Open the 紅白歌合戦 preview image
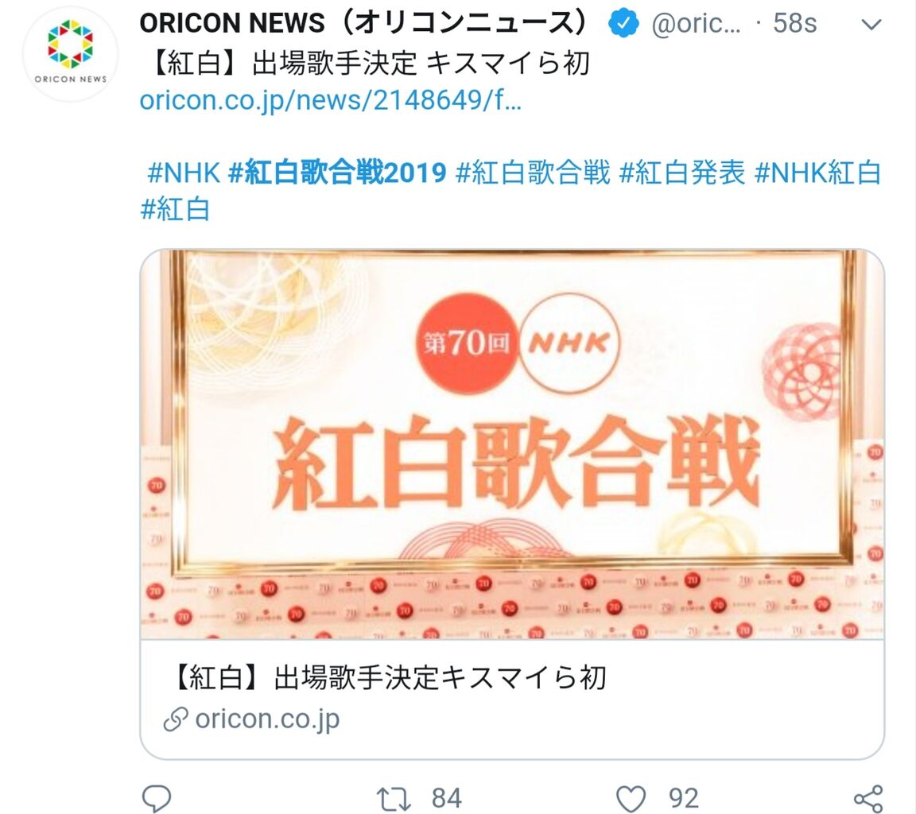This screenshot has height=814, width=916. coord(512,444)
